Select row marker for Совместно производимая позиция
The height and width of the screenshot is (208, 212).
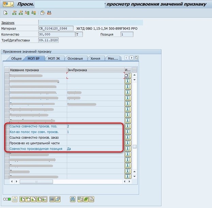(7, 149)
